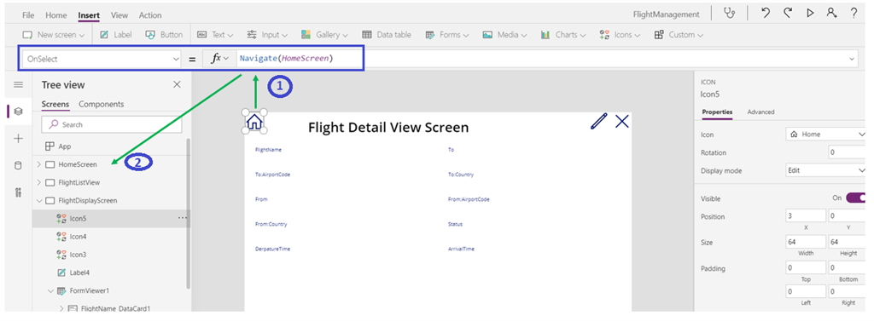874x321 pixels.
Task: Click the Position X field
Action: pyautogui.click(x=806, y=215)
